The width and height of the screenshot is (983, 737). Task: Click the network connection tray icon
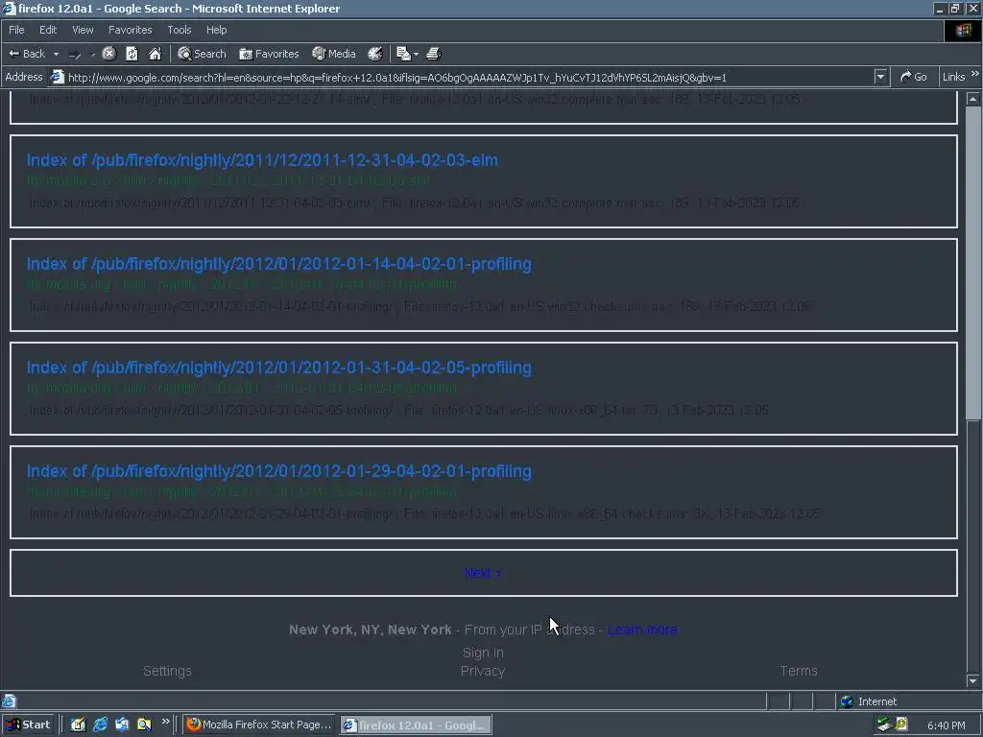tap(884, 725)
